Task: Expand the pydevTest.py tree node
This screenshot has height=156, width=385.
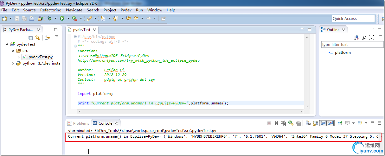Action: coord(19,57)
